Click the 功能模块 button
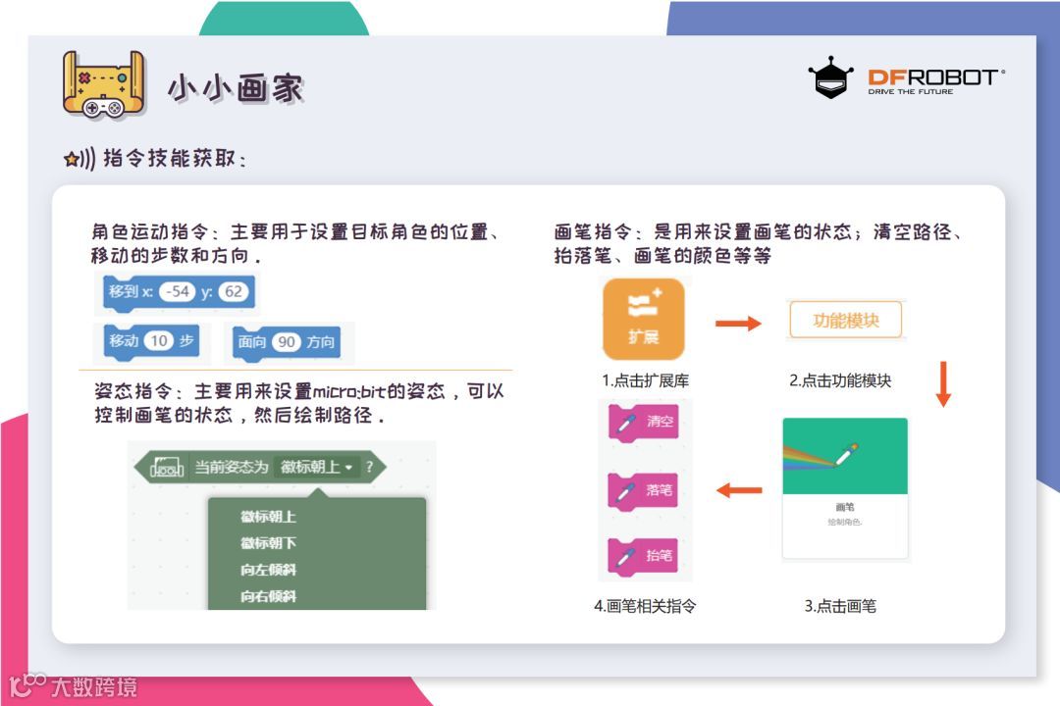The height and width of the screenshot is (706, 1060). [845, 320]
